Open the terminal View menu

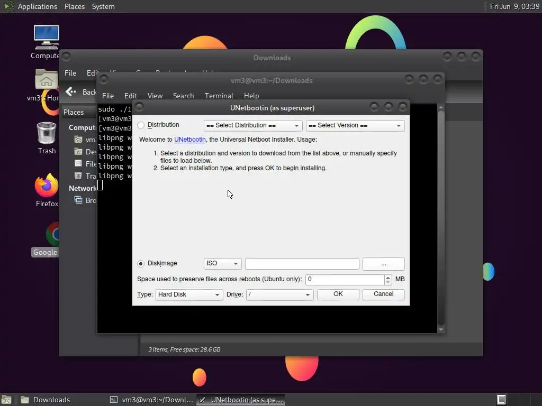155,96
